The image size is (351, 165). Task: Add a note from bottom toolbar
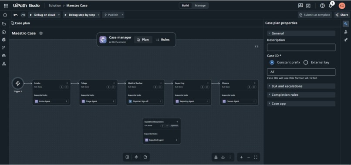(145, 157)
